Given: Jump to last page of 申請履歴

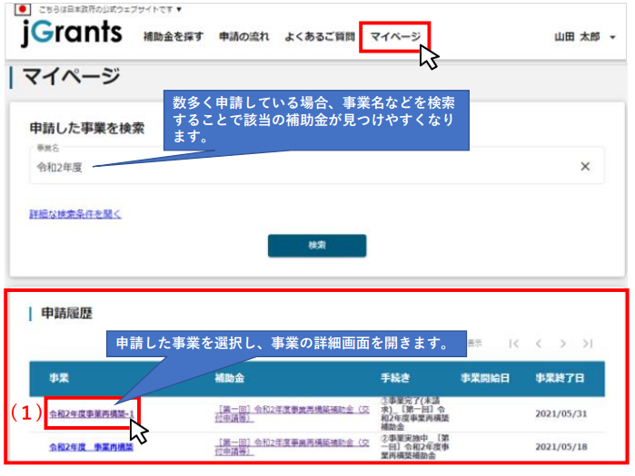Looking at the screenshot, I should click(588, 344).
